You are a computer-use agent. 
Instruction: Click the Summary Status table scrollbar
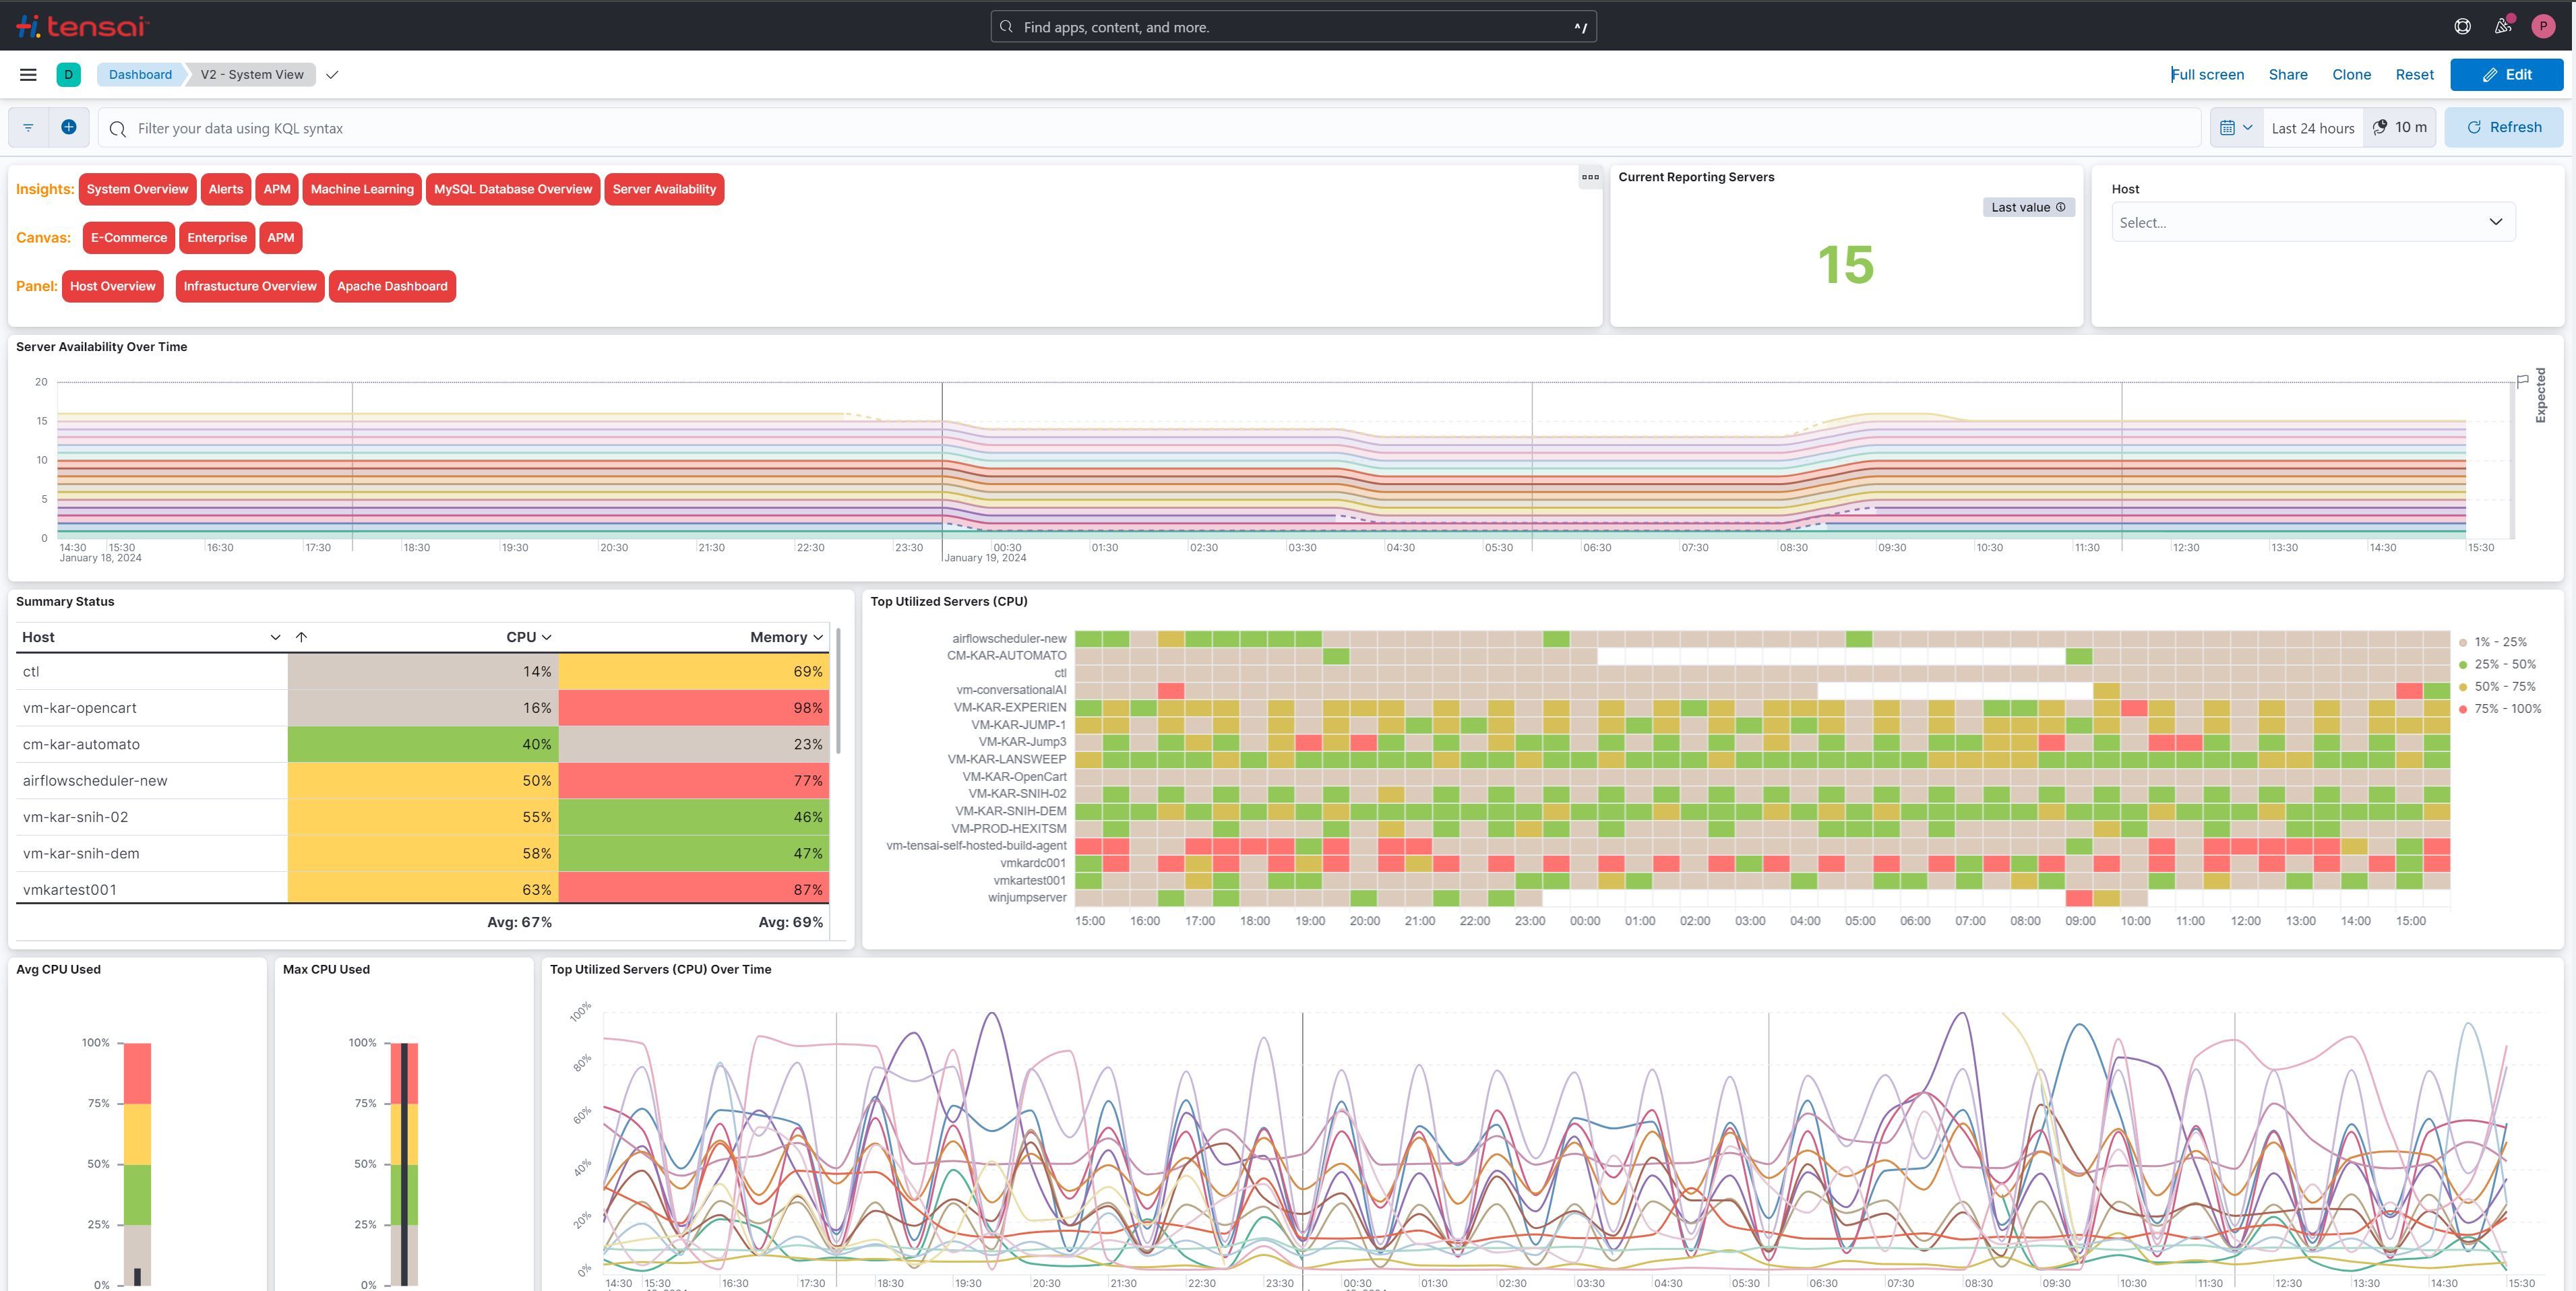[x=838, y=691]
